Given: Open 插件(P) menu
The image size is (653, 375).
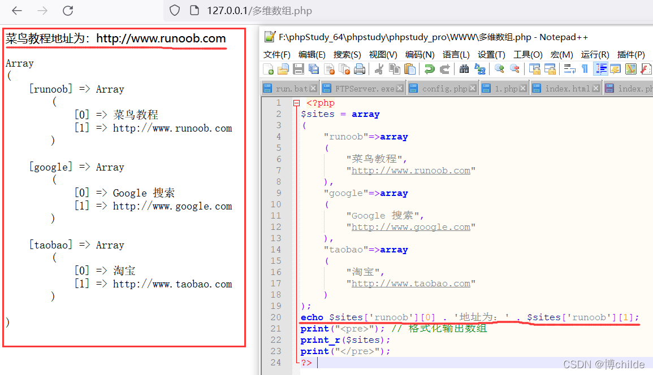Looking at the screenshot, I should click(631, 55).
